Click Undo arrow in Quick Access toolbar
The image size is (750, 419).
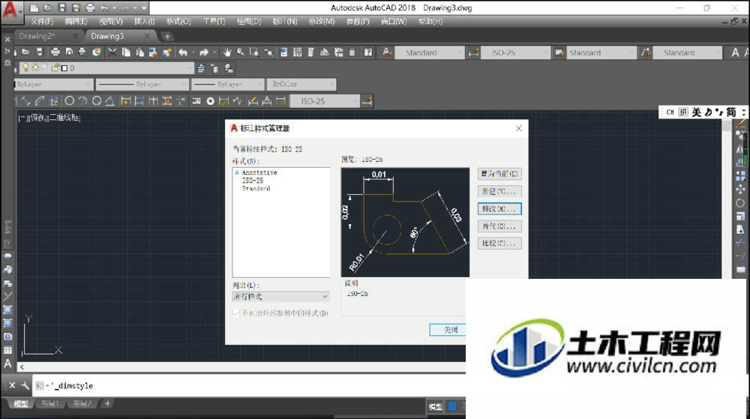coord(104,8)
